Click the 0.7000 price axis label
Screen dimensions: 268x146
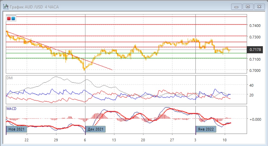(x=255, y=70)
